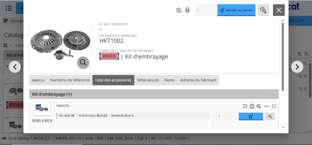Click the HK6574 article number text
312x145 pixels.
pos(63,106)
